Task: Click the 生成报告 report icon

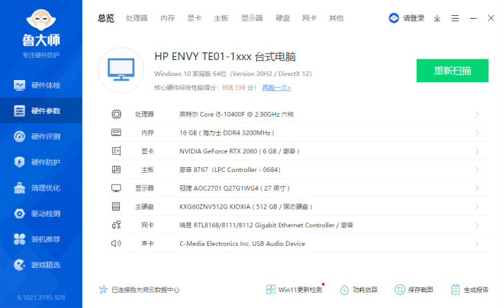Action: 456,290
